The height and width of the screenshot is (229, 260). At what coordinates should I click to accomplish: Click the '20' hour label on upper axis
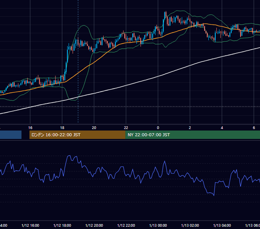click(x=94, y=128)
